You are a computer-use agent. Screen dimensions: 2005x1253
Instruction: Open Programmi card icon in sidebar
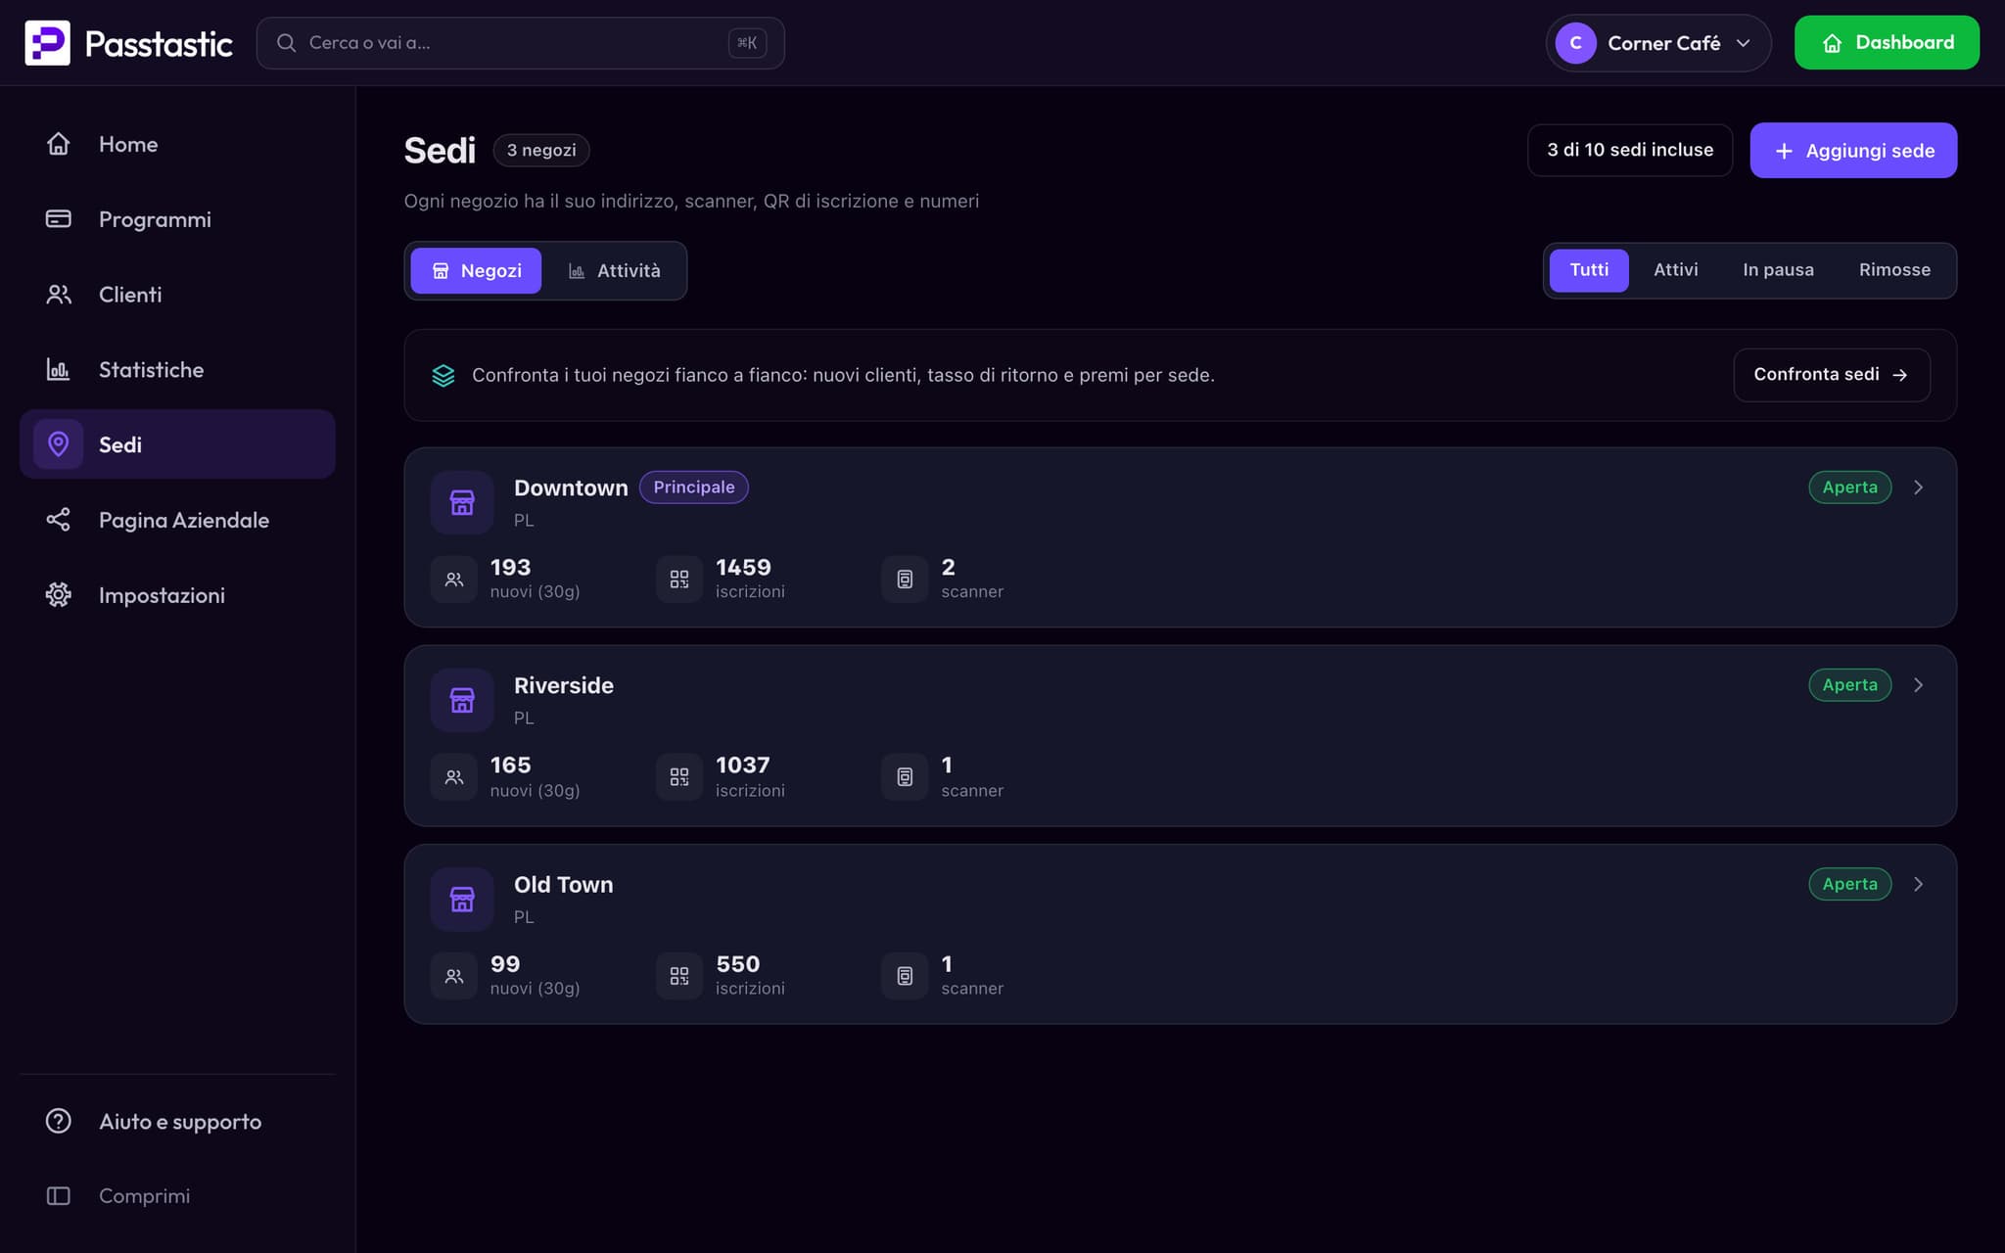(59, 219)
